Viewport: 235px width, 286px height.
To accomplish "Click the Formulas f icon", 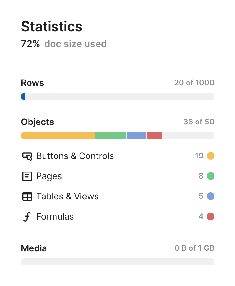I will coord(27,217).
